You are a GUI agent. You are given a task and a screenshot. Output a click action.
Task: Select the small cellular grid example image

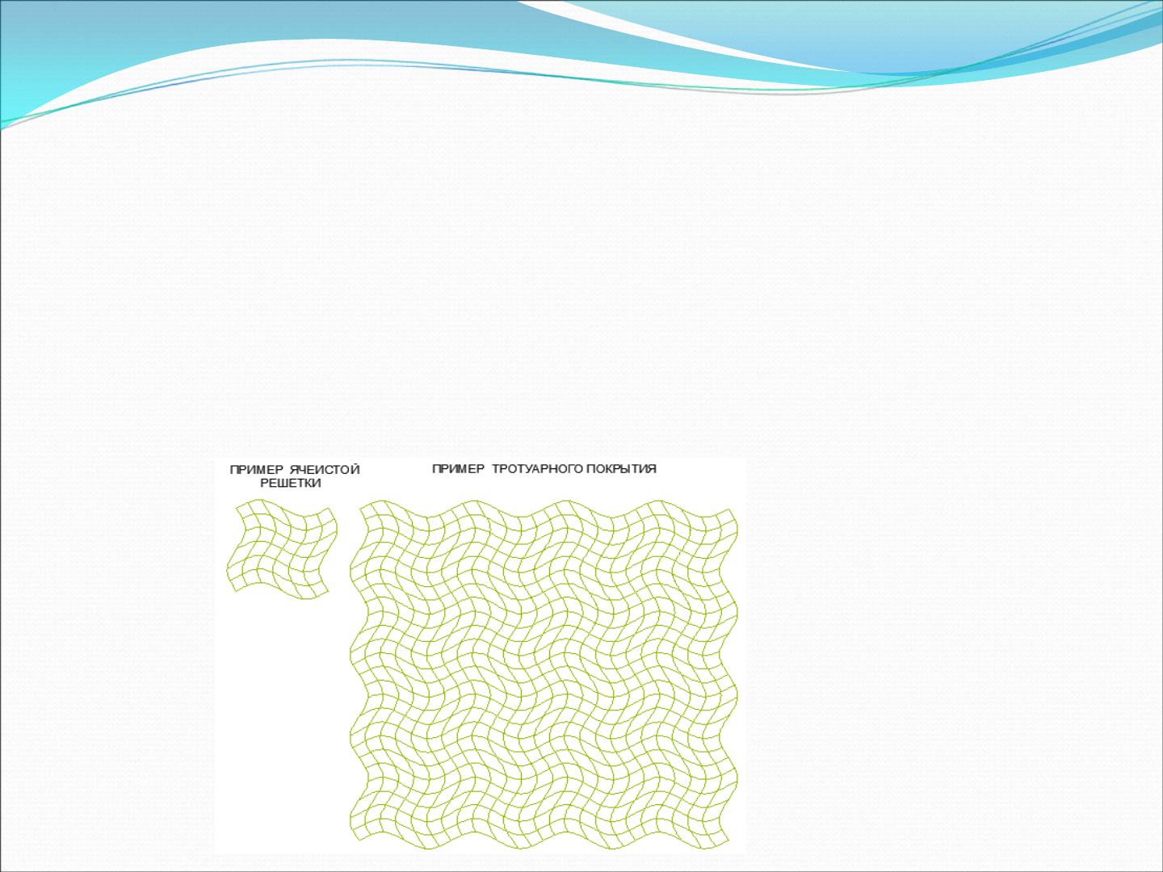282,550
